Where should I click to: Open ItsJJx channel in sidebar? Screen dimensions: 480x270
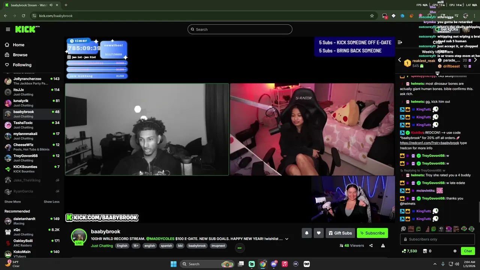[x=32, y=92]
